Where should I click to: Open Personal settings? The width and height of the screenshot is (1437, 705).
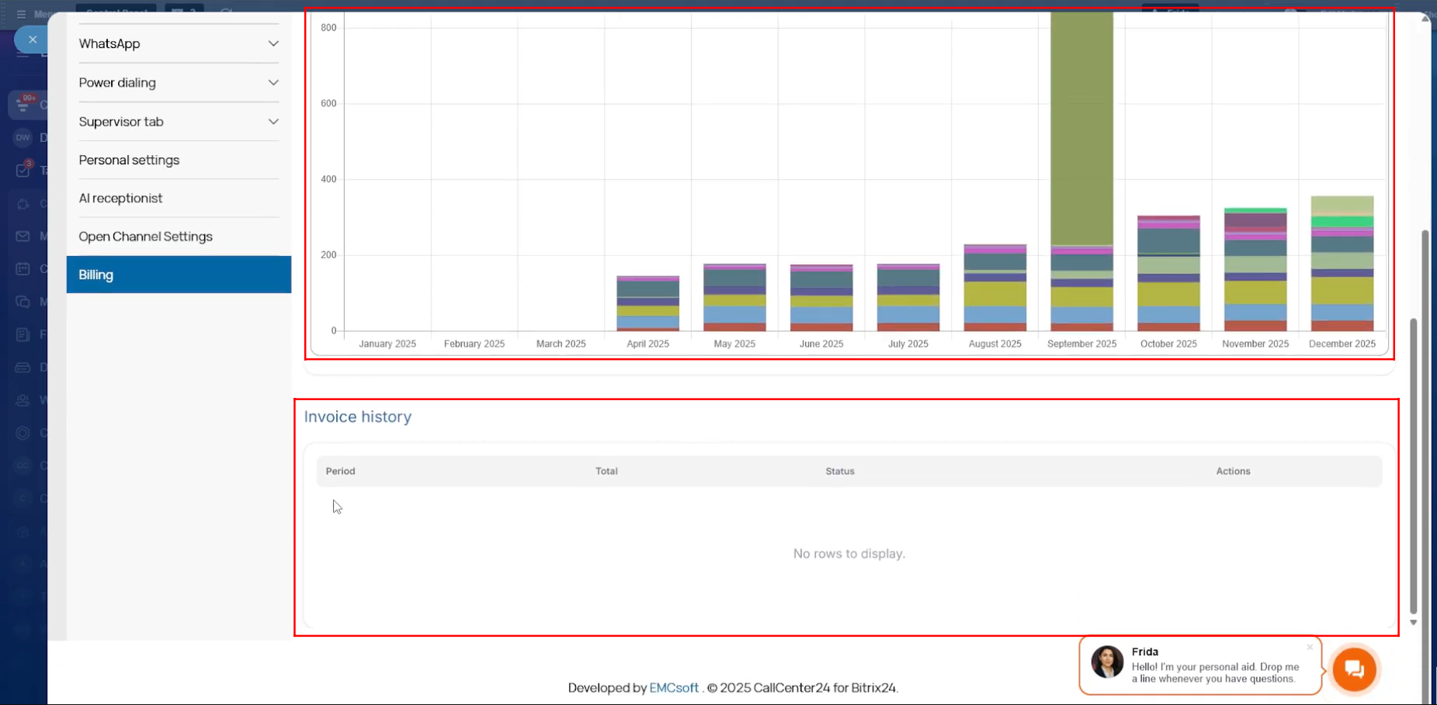pyautogui.click(x=129, y=160)
